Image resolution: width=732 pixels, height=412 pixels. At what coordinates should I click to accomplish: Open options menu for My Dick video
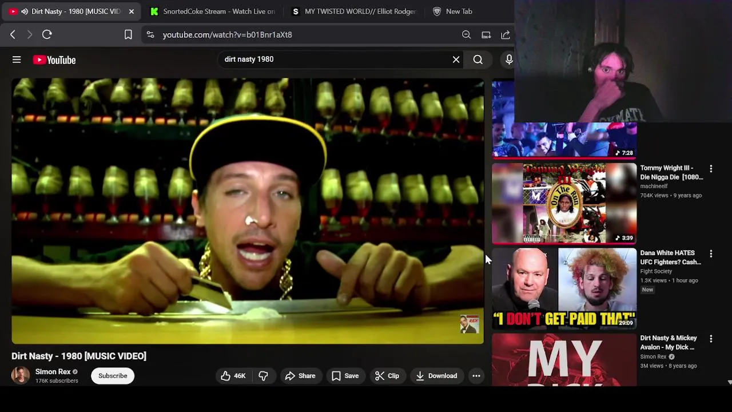pyautogui.click(x=711, y=339)
